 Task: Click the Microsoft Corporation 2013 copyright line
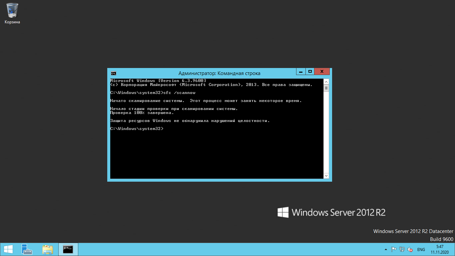point(211,85)
